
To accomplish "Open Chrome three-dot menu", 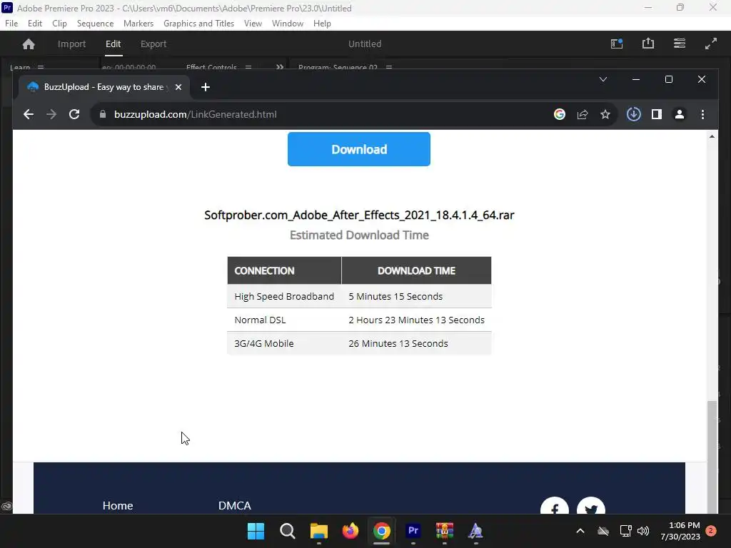I will click(702, 114).
